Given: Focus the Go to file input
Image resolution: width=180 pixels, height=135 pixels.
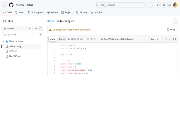Looking at the screenshot, I should (23, 35).
